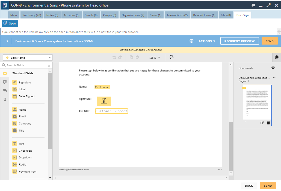This screenshot has height=191, width=281.
Task: Click the BACK button
Action: (249, 186)
